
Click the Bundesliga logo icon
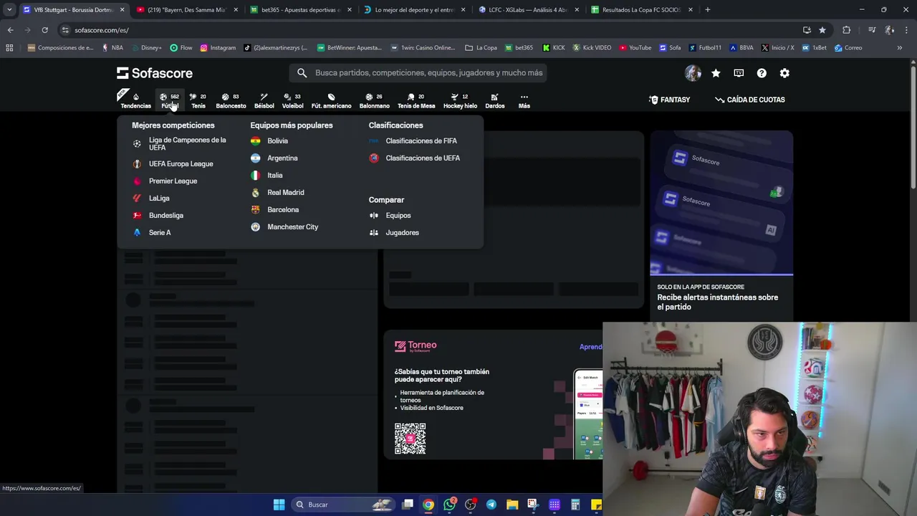click(x=137, y=215)
